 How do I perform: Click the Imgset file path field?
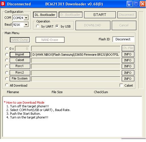pos(76,55)
